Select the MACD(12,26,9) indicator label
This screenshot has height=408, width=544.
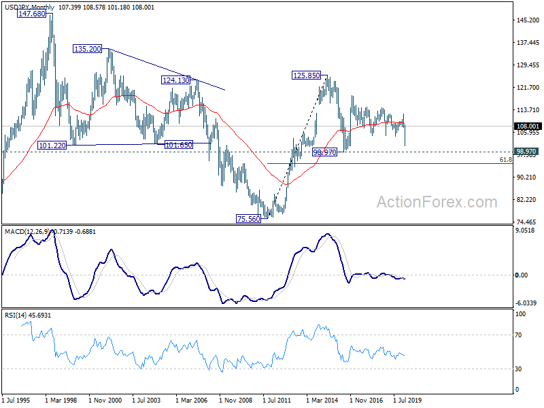[x=28, y=231]
